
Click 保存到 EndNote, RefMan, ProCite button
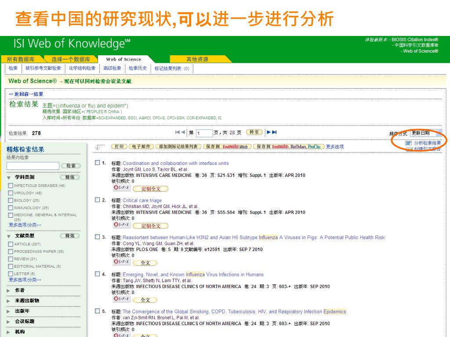(289, 147)
